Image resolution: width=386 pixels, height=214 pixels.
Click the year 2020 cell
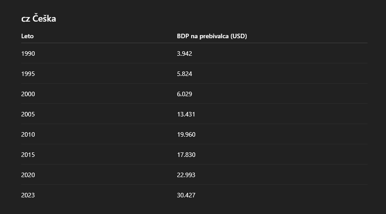[28, 175]
